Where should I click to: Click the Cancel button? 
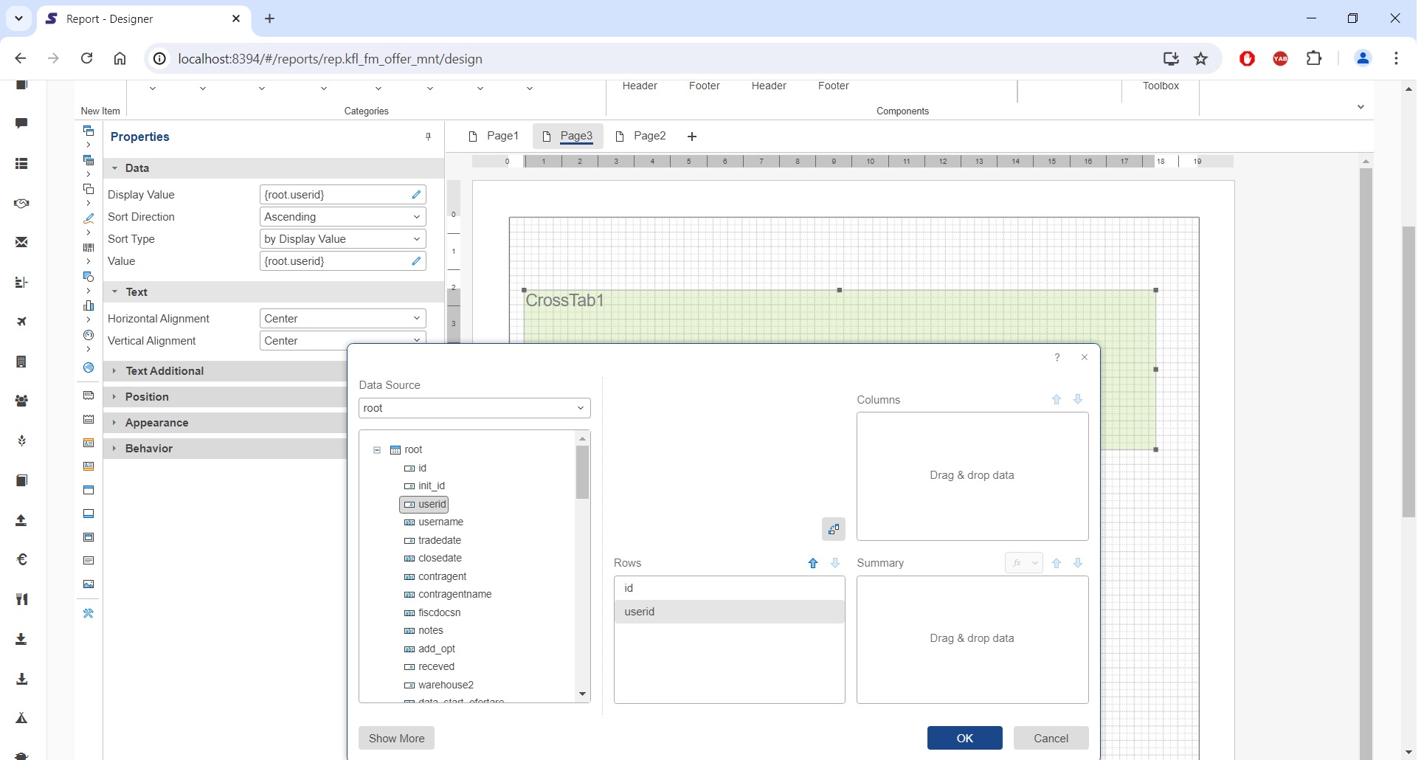[x=1051, y=738]
